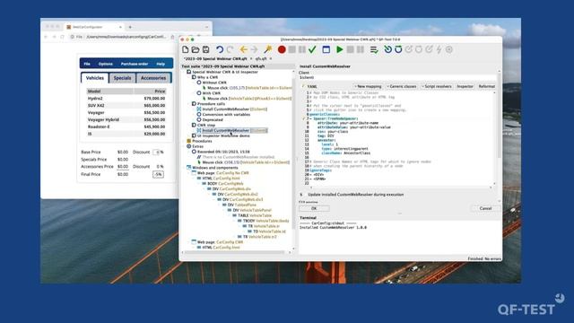Open the Script resolvers dropdown

point(437,86)
